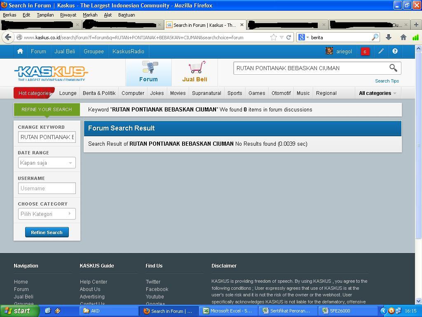Image resolution: width=422 pixels, height=317 pixels.
Task: Open Forum in the top blue bar
Action: click(38, 51)
